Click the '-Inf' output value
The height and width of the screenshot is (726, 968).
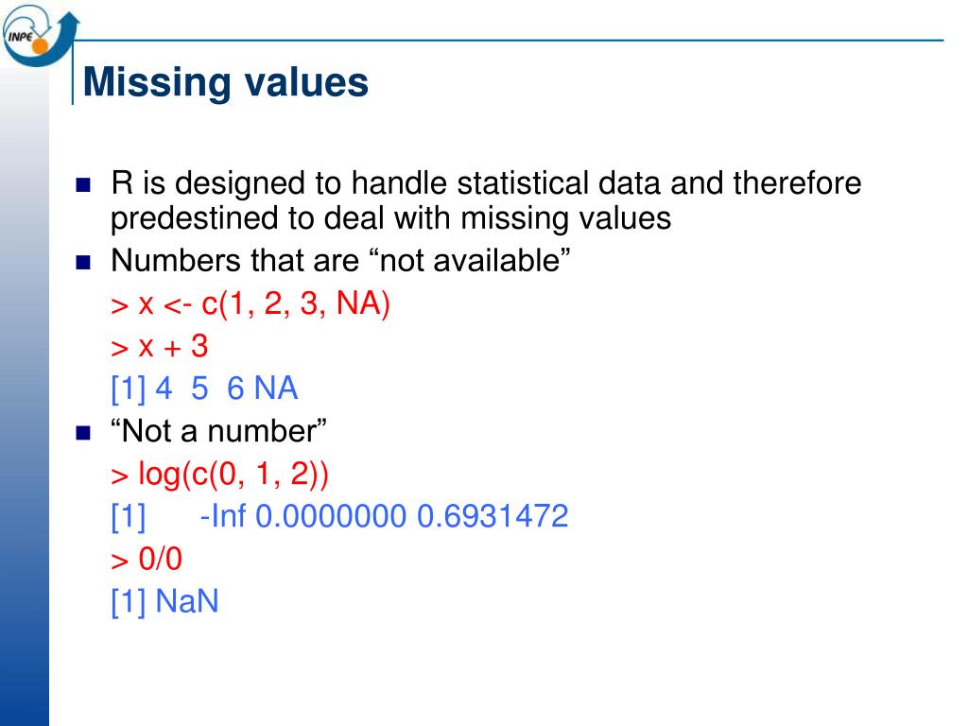coord(223,516)
